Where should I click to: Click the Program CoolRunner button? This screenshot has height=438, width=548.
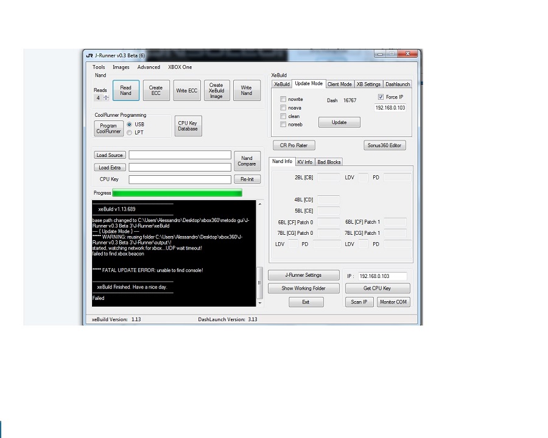click(109, 128)
